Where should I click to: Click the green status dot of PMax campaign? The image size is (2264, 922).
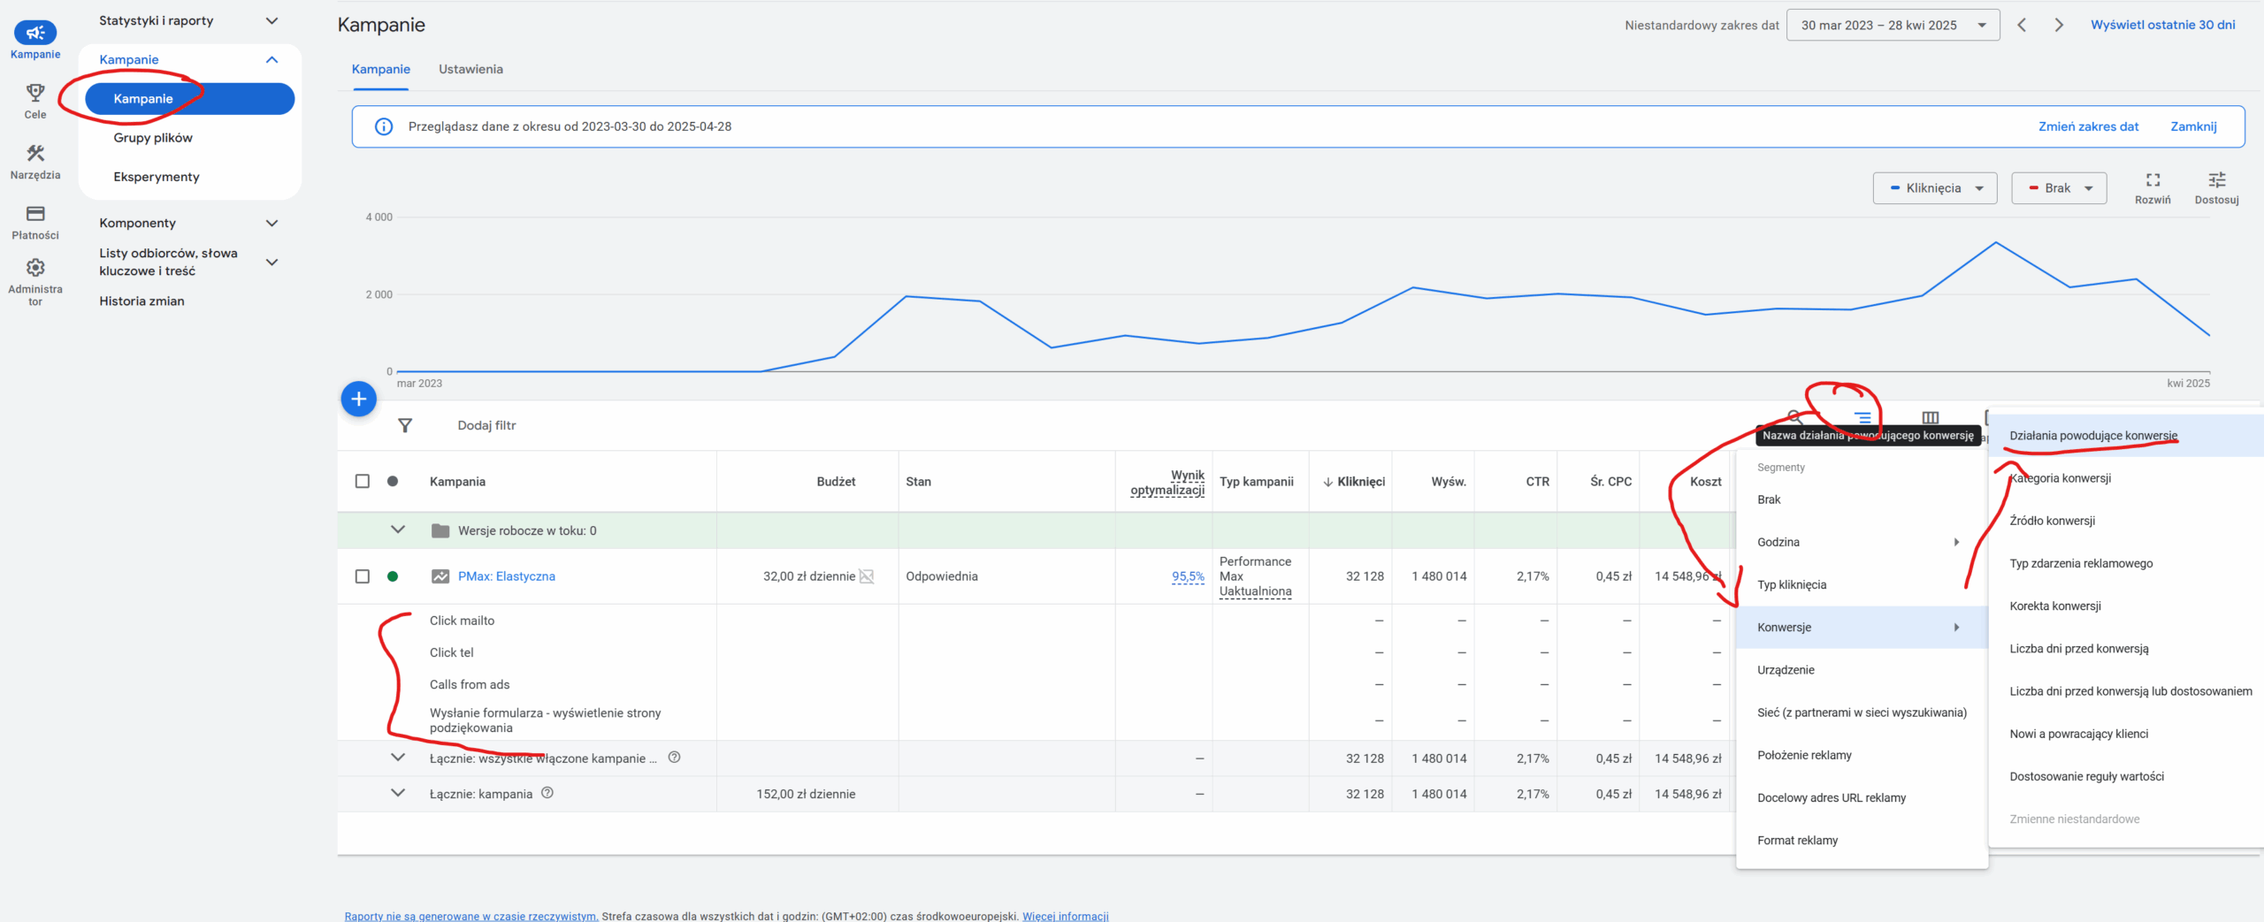point(393,576)
